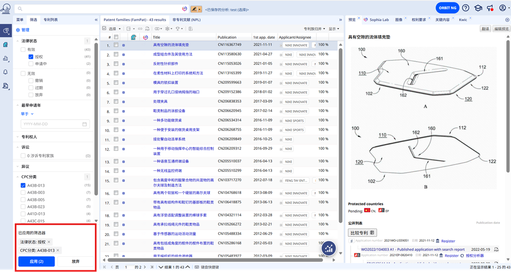The image size is (511, 272).
Task: Open the Kwic preview tab
Action: point(463,20)
